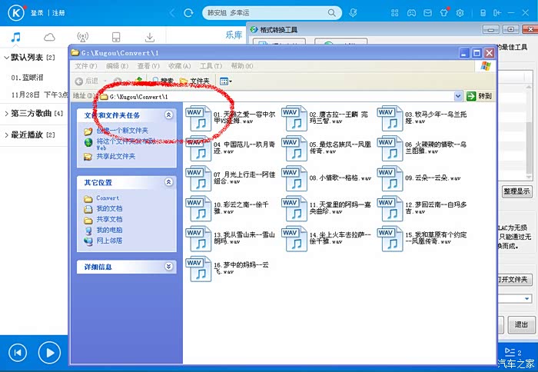The height and width of the screenshot is (372, 538).
Task: Open the address bar dropdown arrow
Action: (458, 96)
